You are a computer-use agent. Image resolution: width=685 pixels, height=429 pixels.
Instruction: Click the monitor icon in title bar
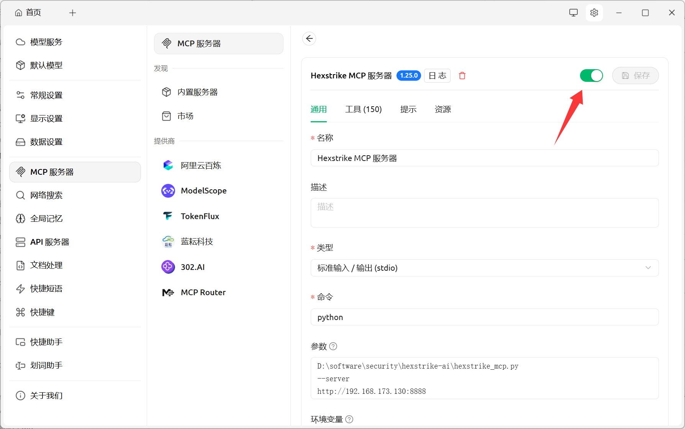tap(573, 13)
